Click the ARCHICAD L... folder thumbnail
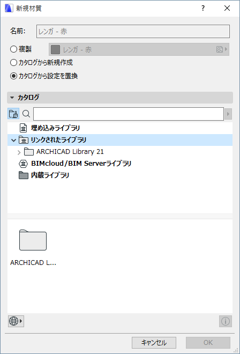Viewport: 240px width, 354px height. pos(33,240)
